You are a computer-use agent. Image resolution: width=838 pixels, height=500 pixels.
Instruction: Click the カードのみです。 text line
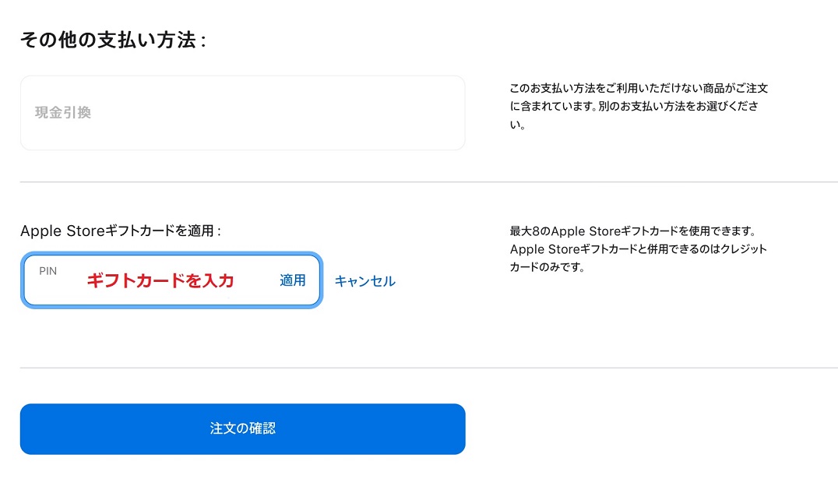coord(547,267)
